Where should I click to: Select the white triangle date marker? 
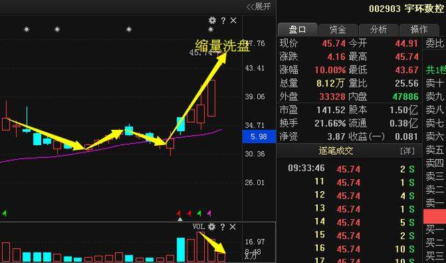[180, 219]
